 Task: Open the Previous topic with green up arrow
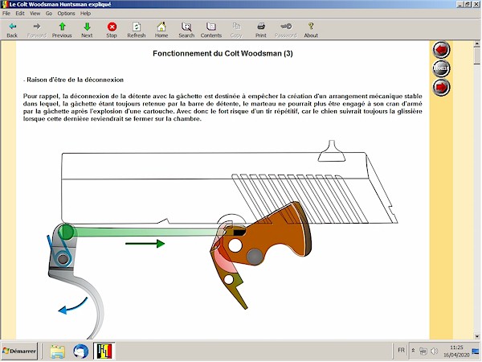tap(62, 30)
